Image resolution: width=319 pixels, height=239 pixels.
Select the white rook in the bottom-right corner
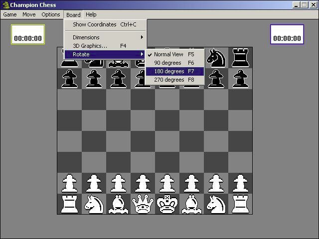click(x=240, y=204)
